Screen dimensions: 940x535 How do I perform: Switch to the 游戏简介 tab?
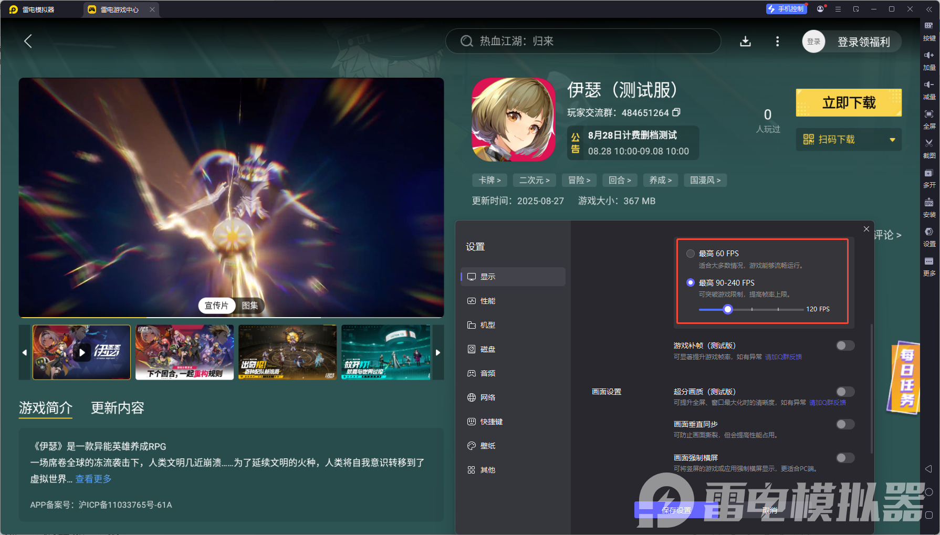click(x=46, y=408)
